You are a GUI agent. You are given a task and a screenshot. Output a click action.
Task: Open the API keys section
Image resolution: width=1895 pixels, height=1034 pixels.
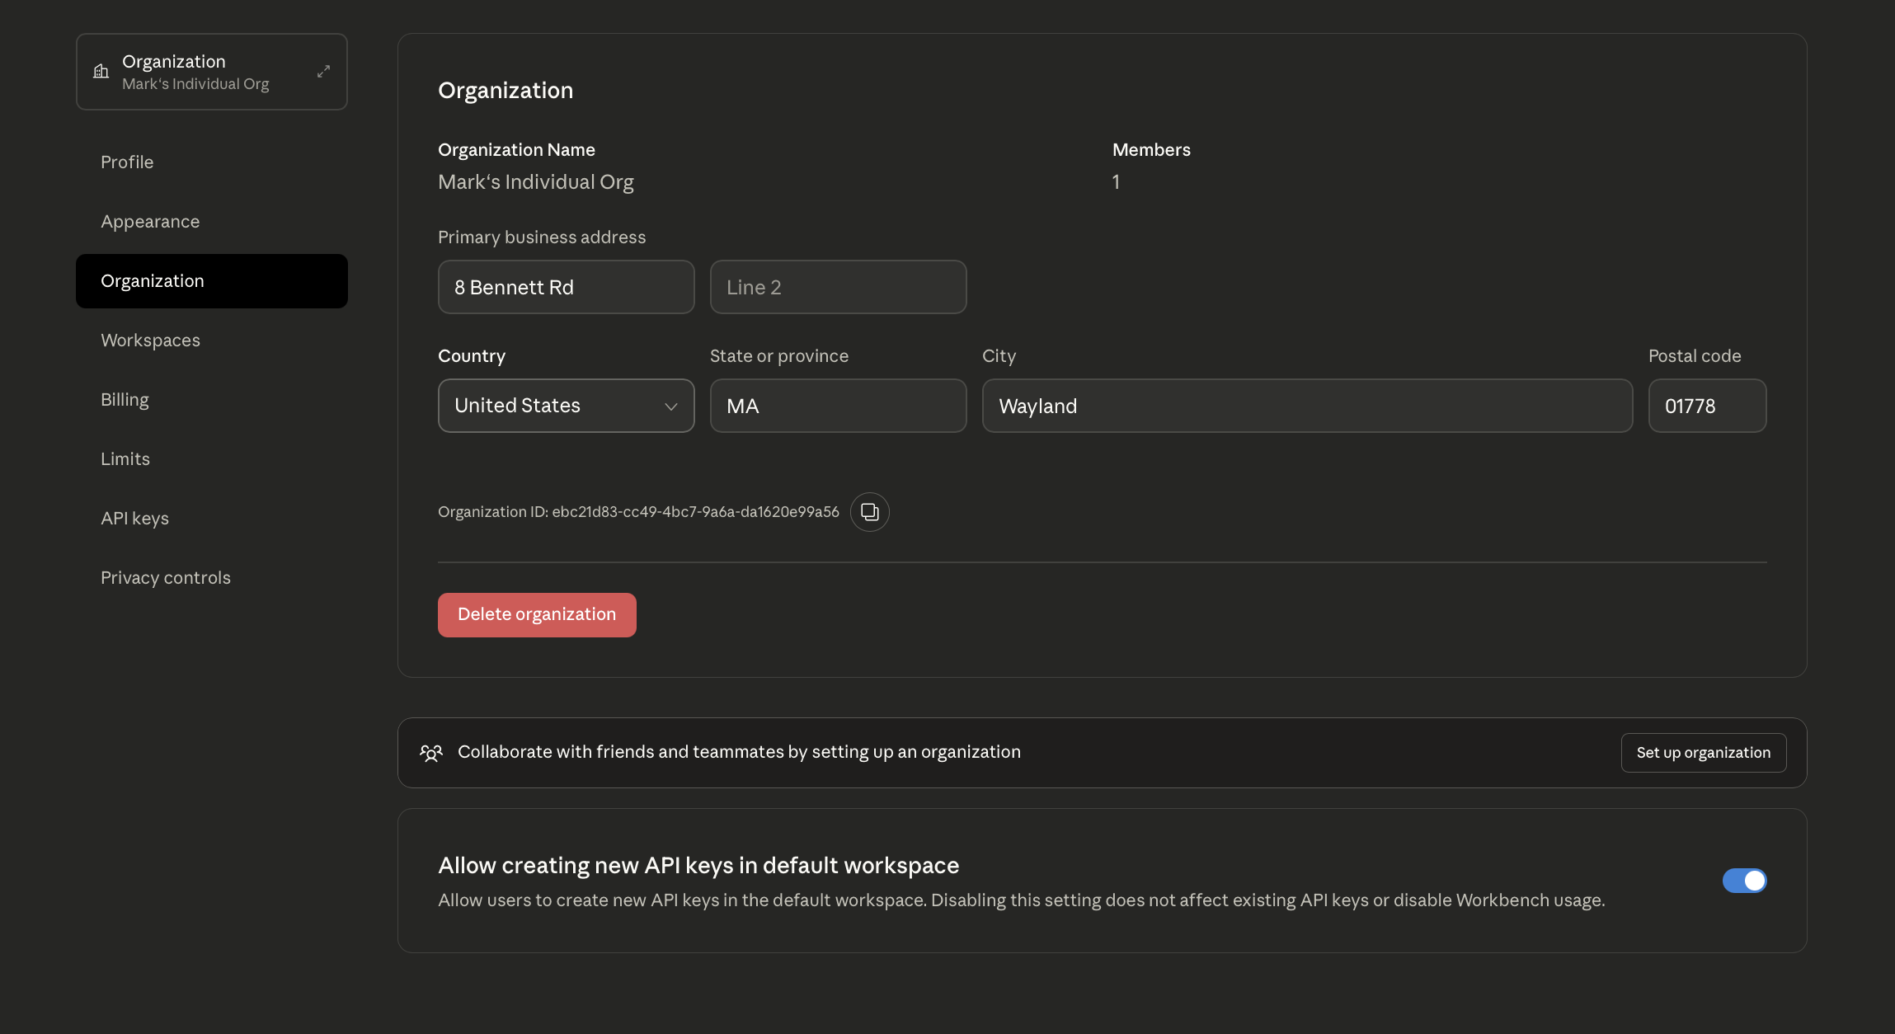click(134, 519)
